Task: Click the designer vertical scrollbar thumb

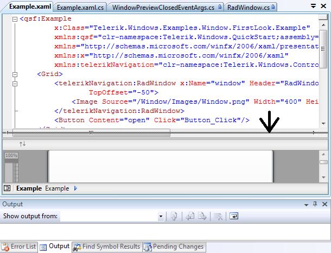Action: [323, 162]
